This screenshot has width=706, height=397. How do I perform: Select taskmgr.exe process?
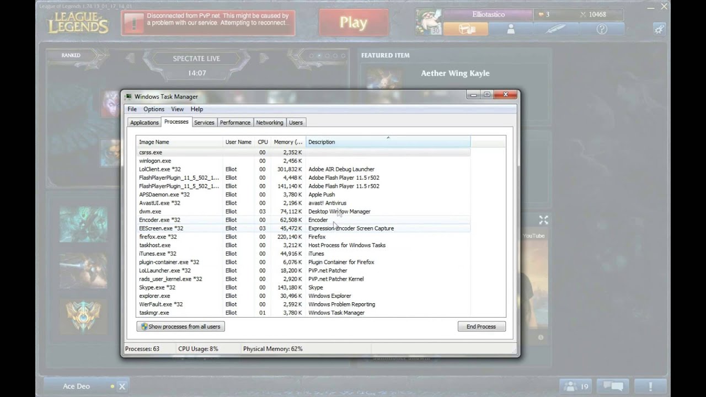point(303,313)
